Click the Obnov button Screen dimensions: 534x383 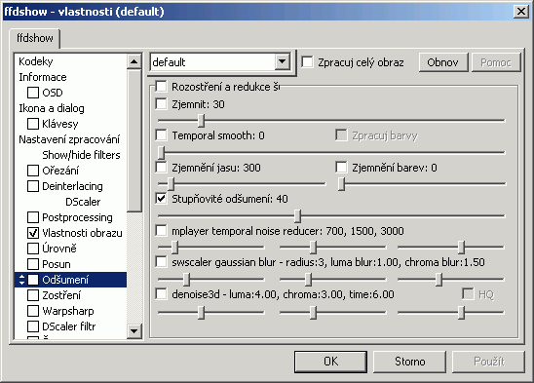[x=443, y=62]
